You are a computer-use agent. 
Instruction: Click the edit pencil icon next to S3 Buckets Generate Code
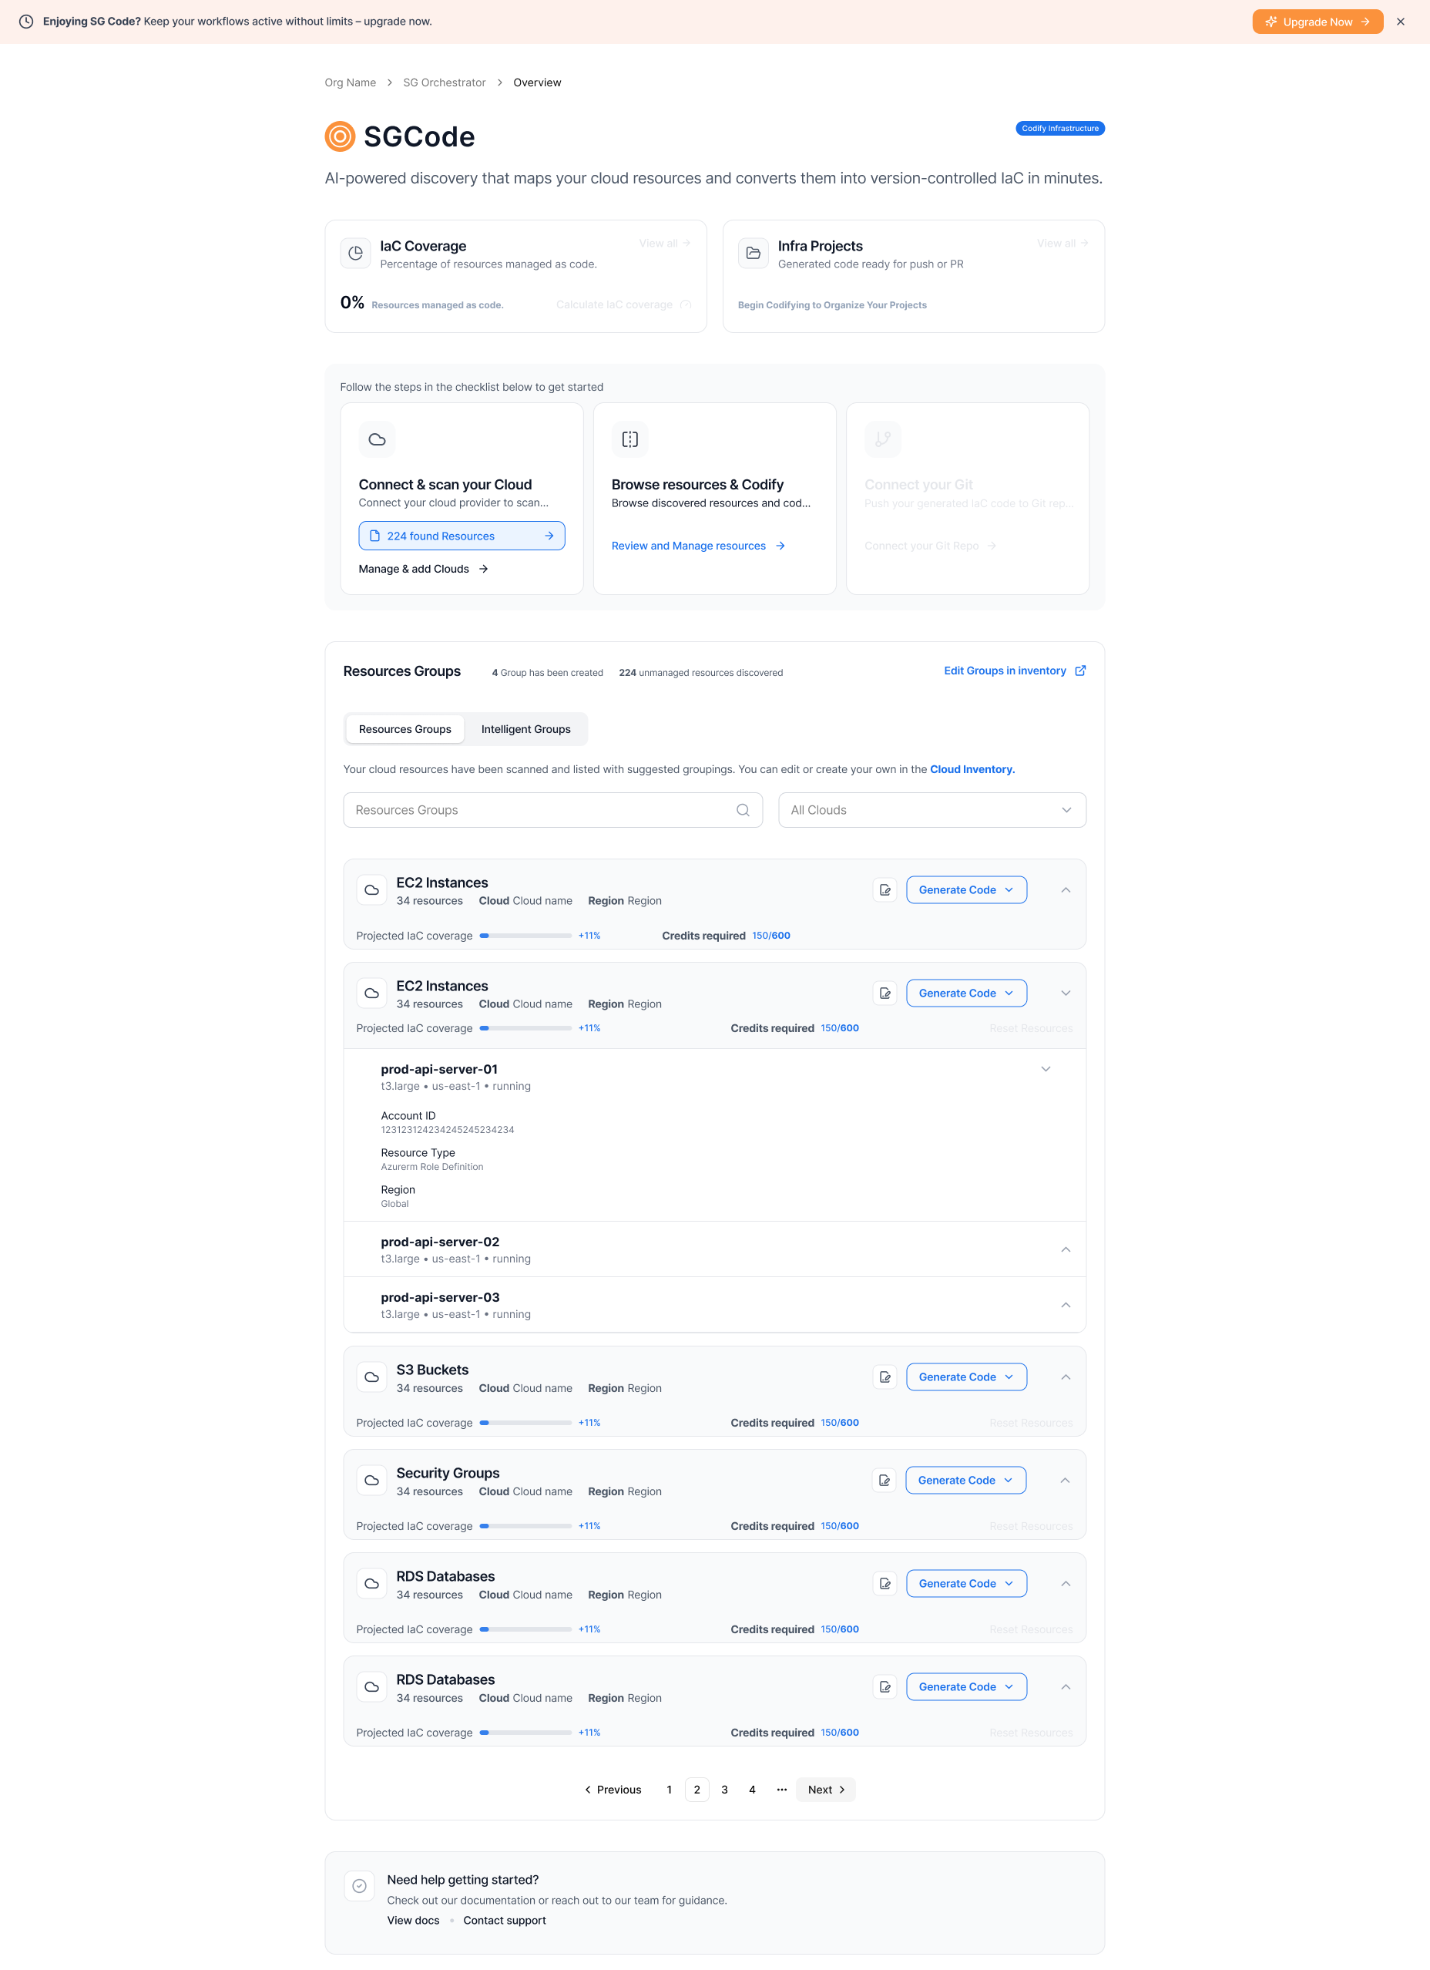(x=884, y=1377)
